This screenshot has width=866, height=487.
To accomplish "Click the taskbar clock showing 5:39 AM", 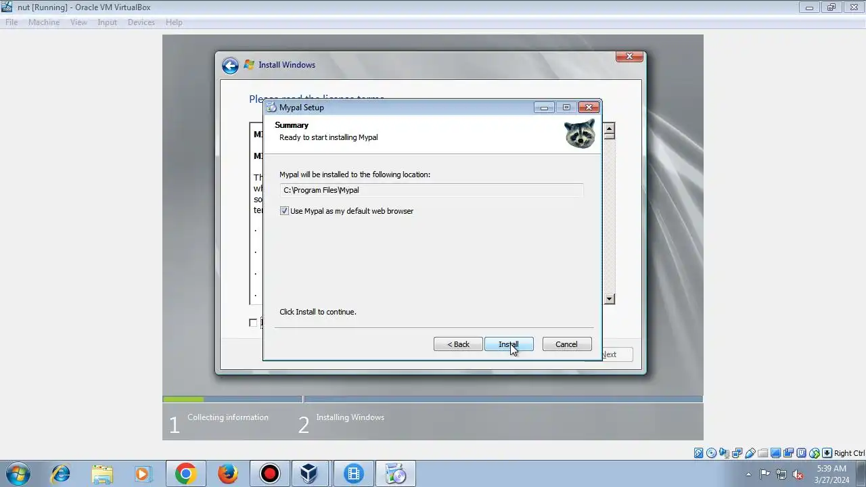I will click(831, 474).
